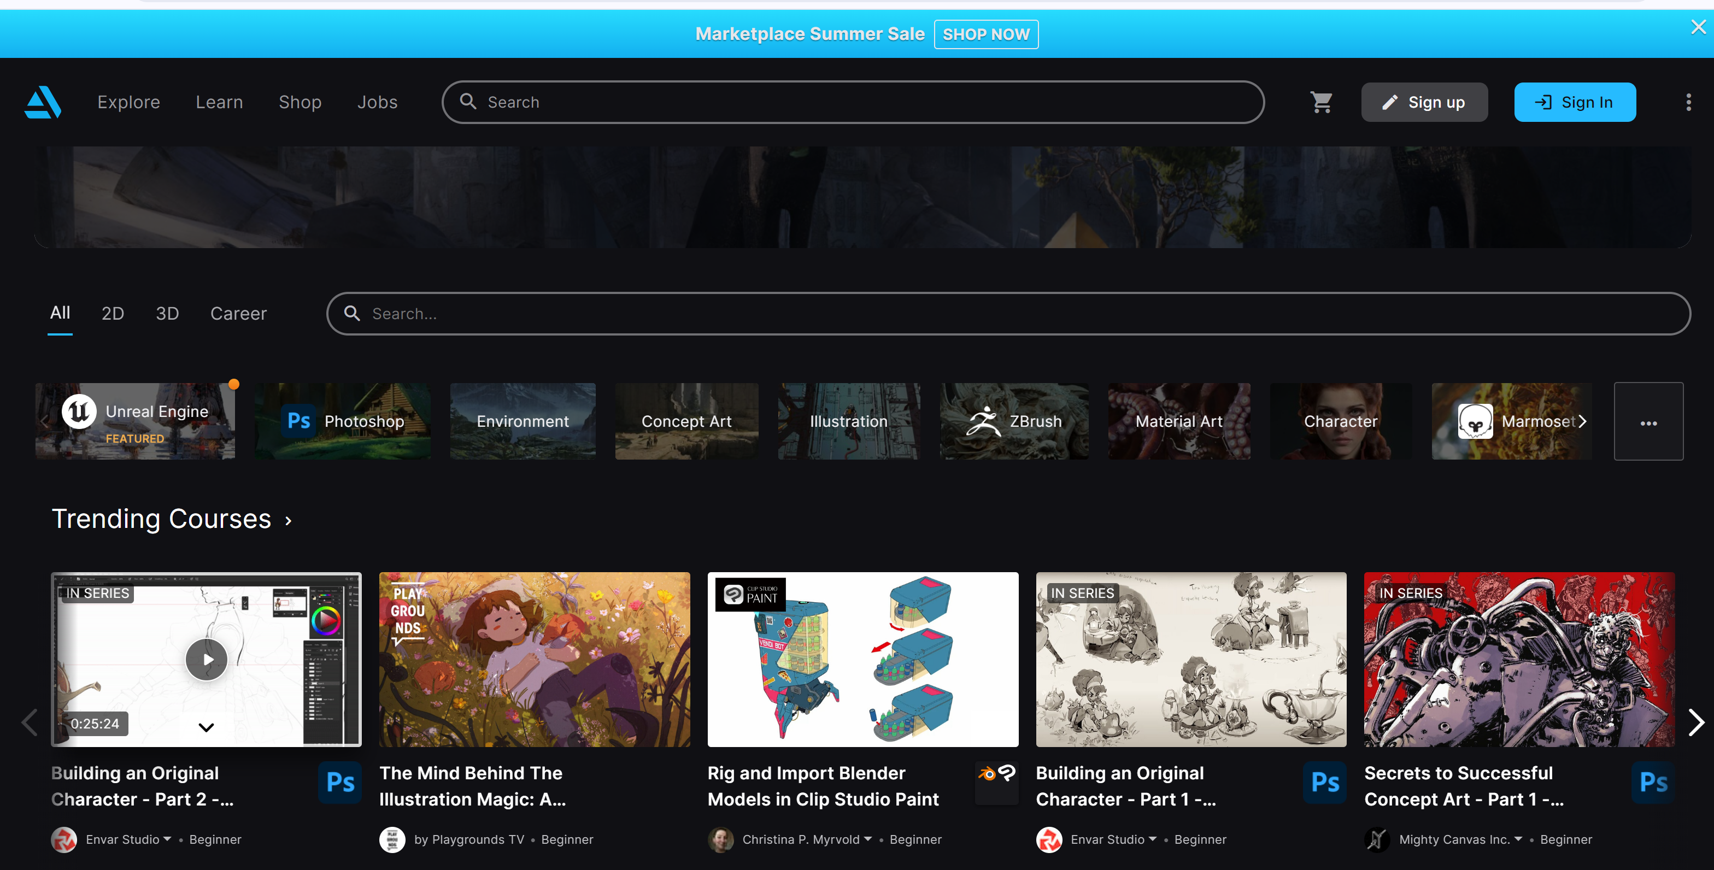Expand Christina P. Myrvold author dropdown
Viewport: 1714px width, 870px height.
(x=867, y=839)
